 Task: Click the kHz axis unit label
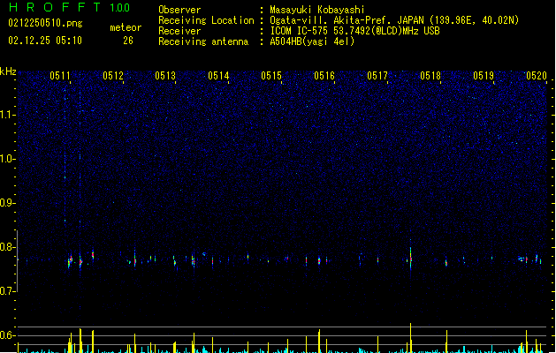pos(8,71)
